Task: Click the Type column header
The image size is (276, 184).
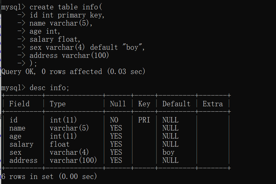Action: coord(58,104)
